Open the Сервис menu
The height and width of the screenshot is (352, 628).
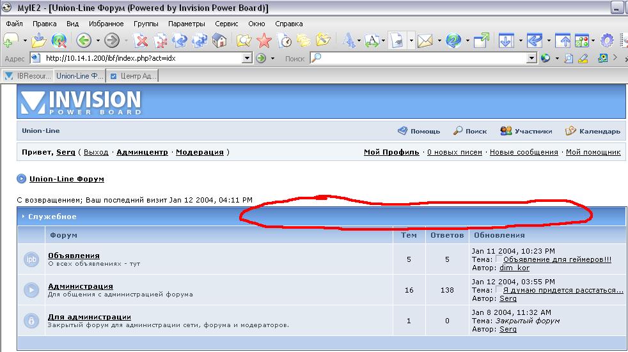[x=226, y=24]
